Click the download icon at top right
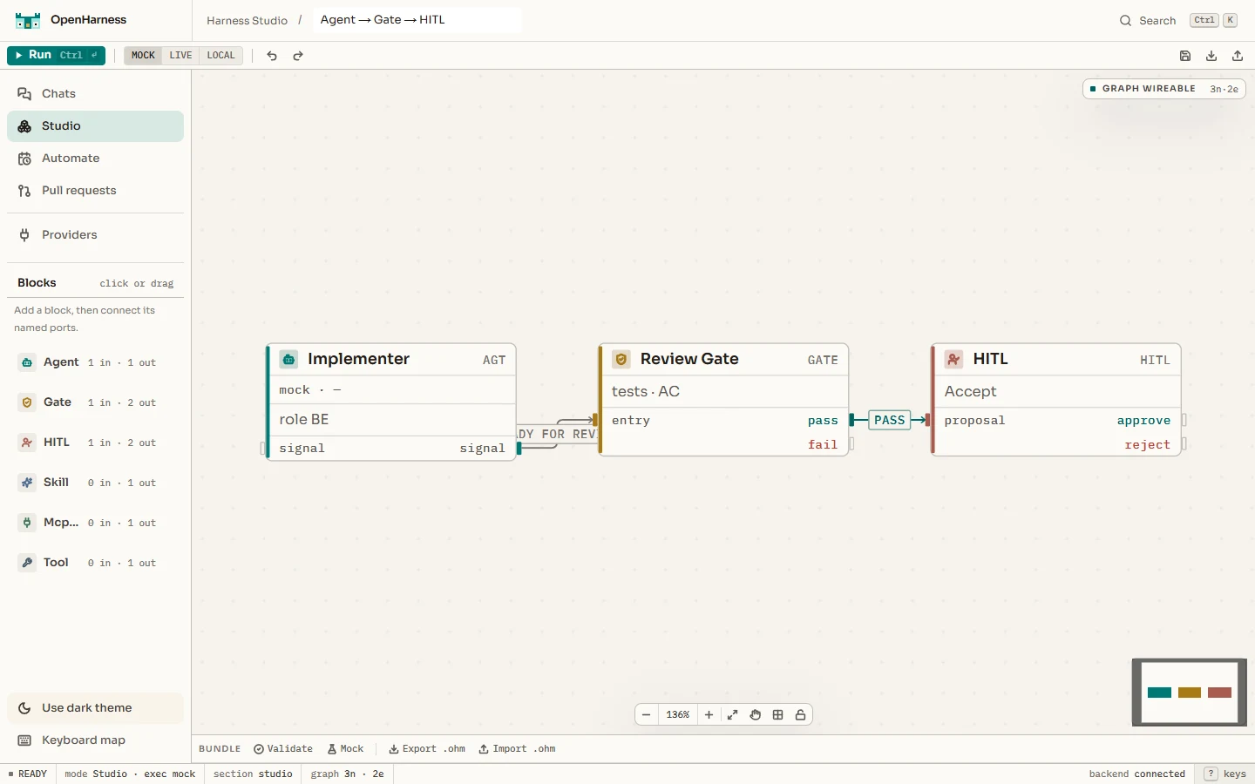1255x784 pixels. pyautogui.click(x=1211, y=56)
